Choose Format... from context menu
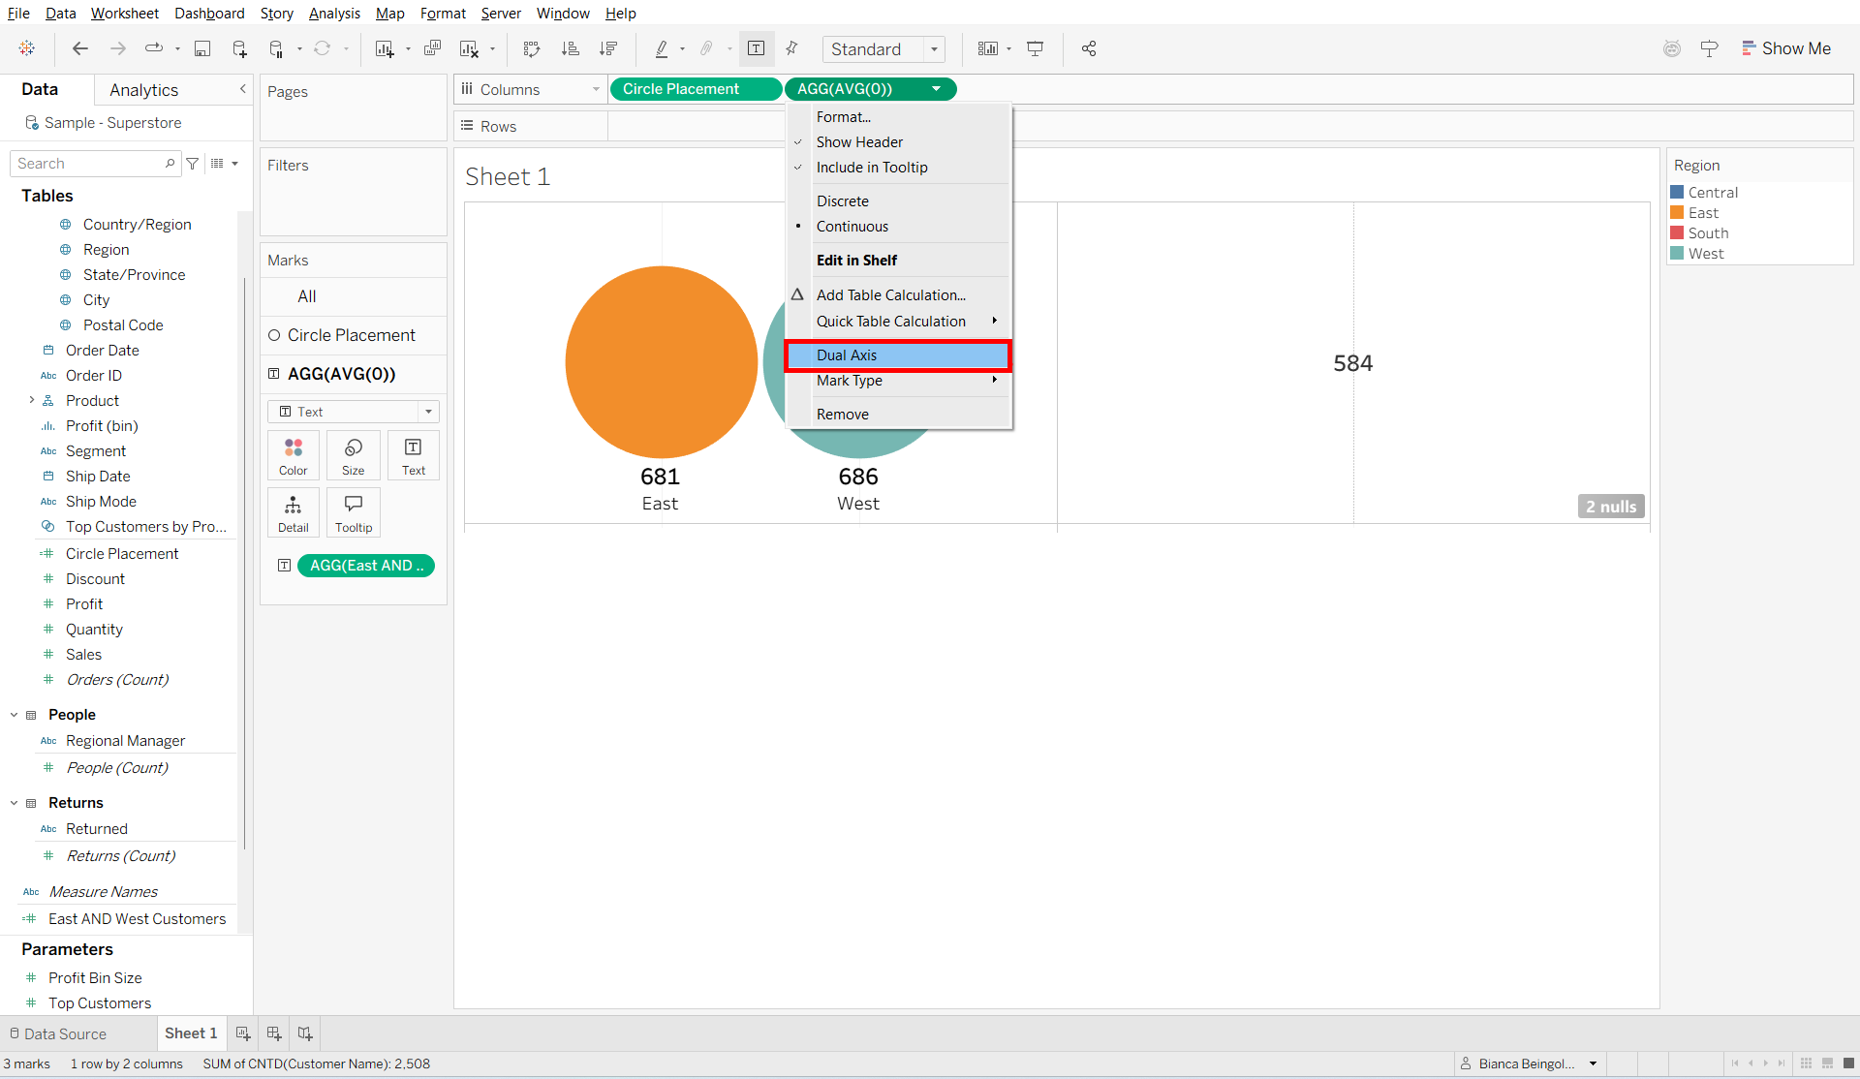1860x1079 pixels. click(899, 117)
